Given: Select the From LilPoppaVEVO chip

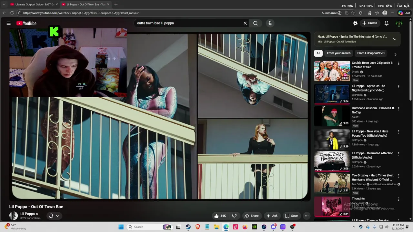Looking at the screenshot, I should [371, 53].
